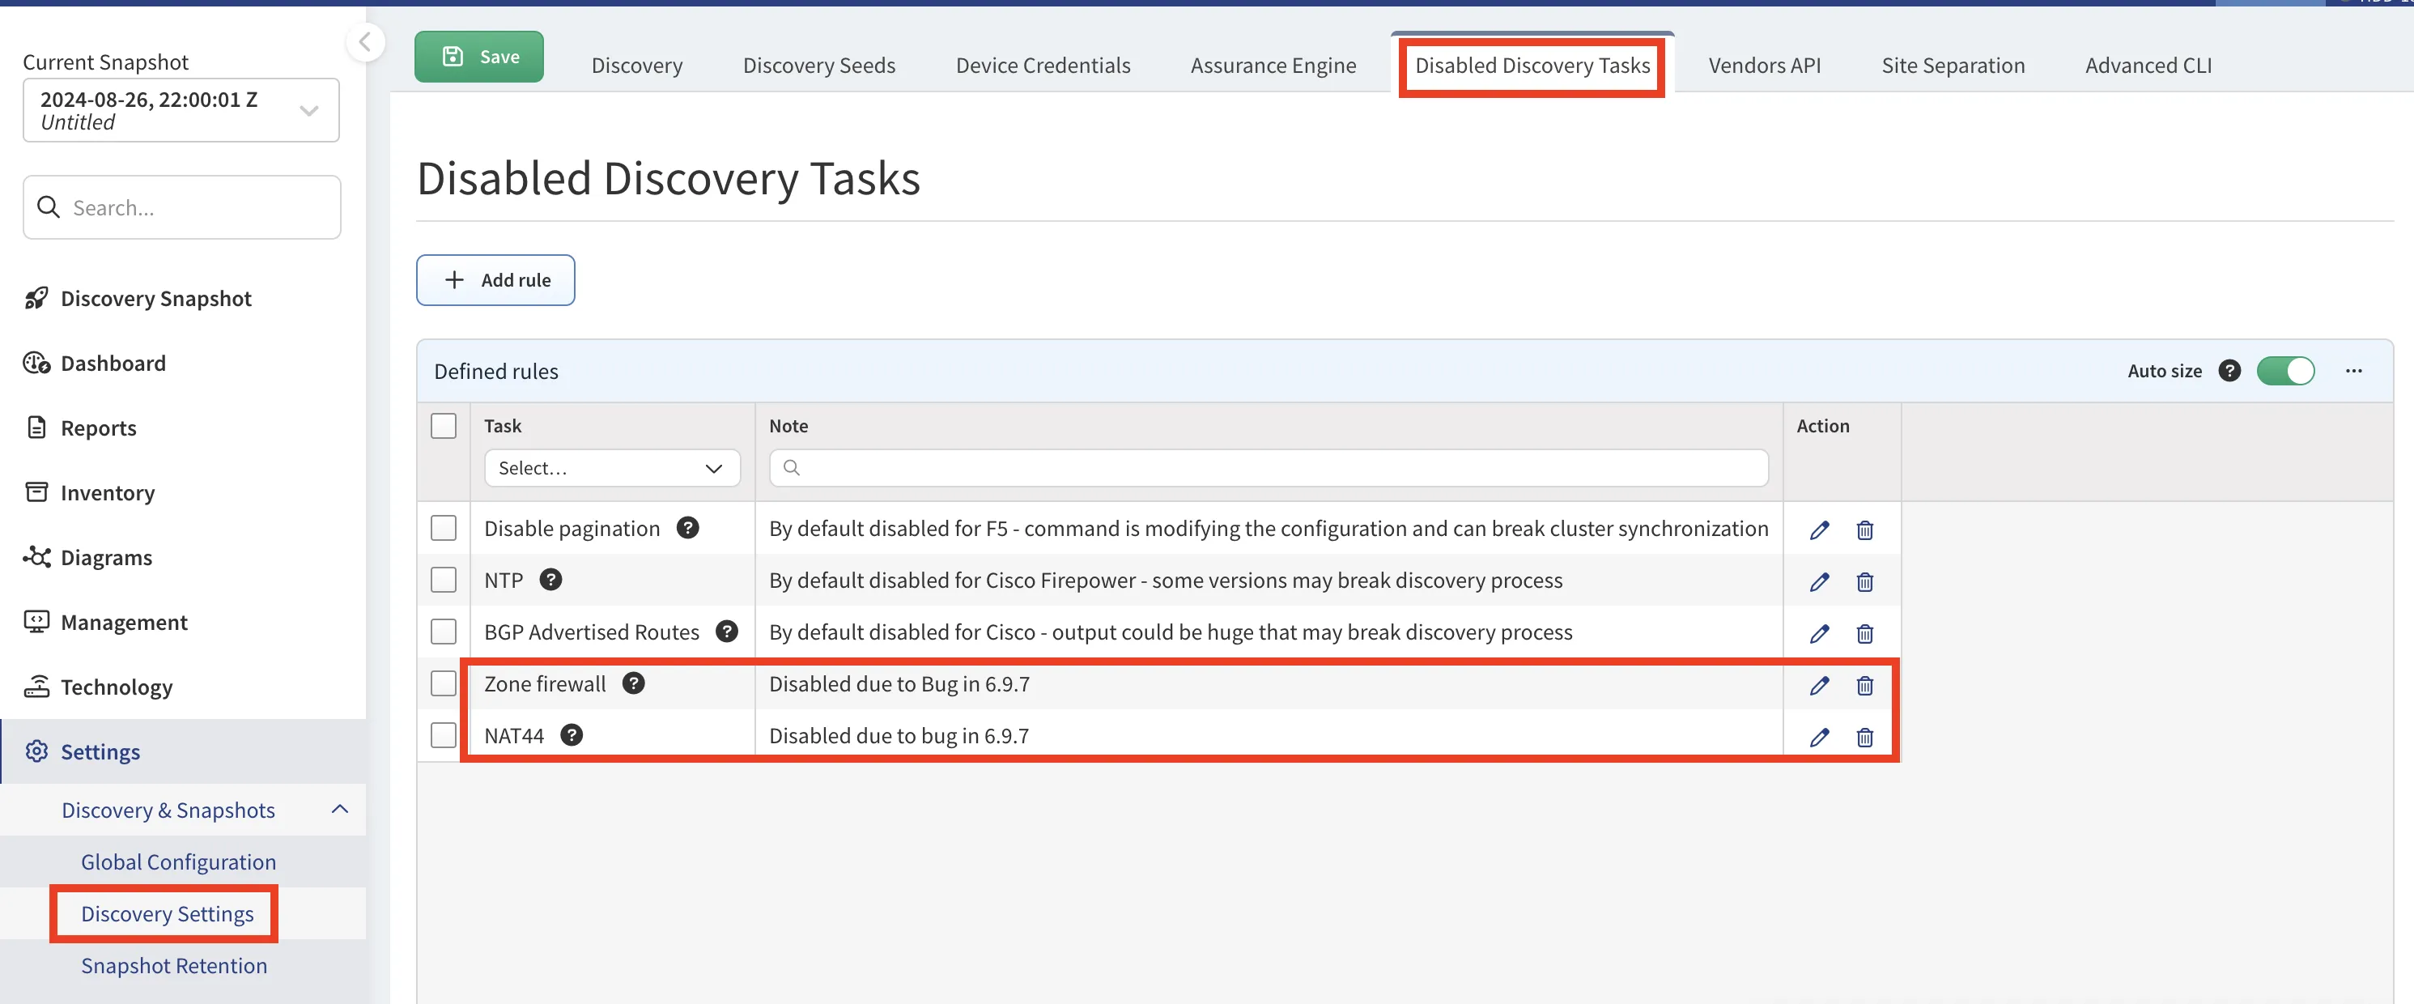
Task: Check the select-all checkbox in table header
Action: [444, 424]
